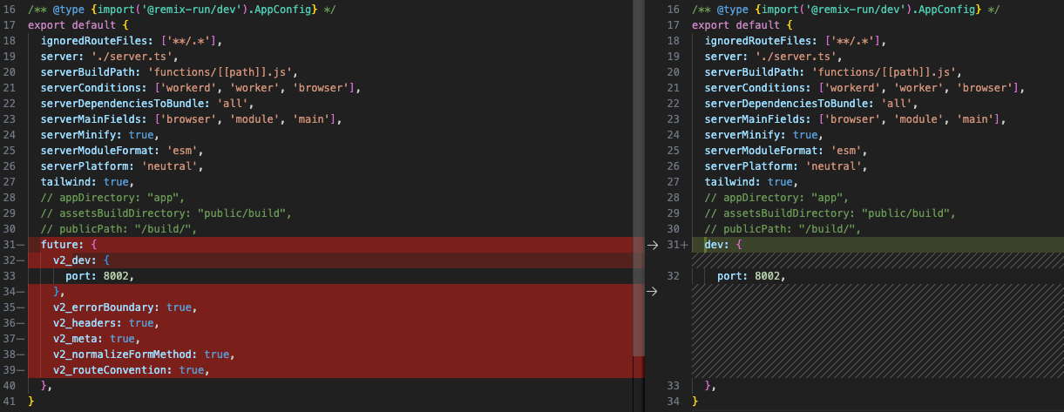Click the serverMainFields line in the right pane

855,119
